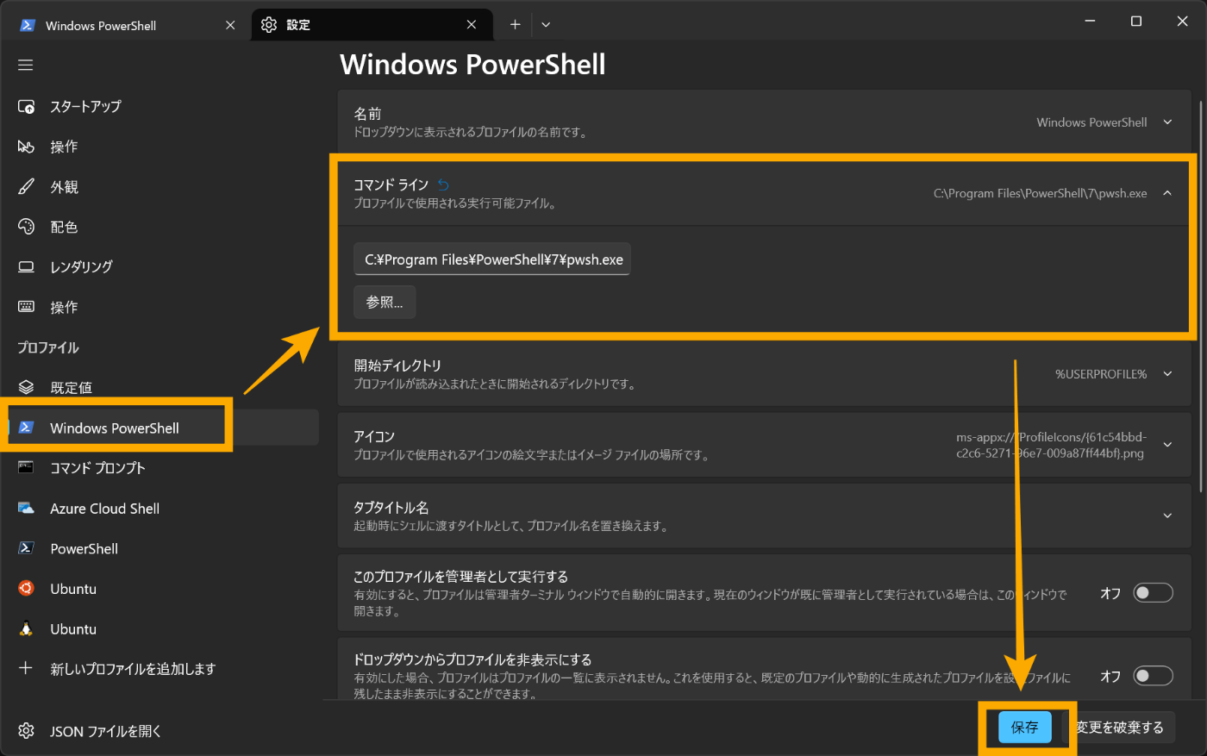This screenshot has height=756, width=1207.
Task: Open the new tab dropdown arrow
Action: coord(546,25)
